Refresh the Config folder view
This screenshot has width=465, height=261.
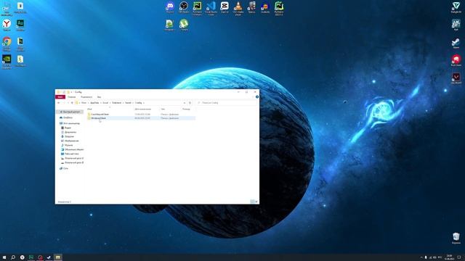[x=190, y=103]
